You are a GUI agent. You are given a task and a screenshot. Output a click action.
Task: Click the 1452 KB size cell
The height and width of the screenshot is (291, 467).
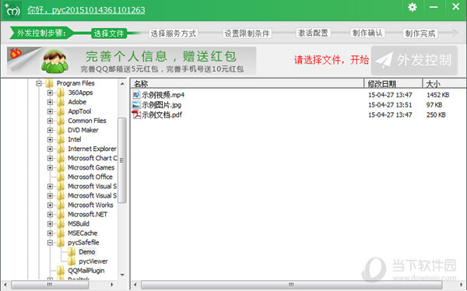pos(437,95)
